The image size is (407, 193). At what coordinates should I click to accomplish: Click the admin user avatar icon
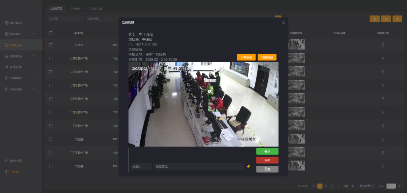coord(6,172)
